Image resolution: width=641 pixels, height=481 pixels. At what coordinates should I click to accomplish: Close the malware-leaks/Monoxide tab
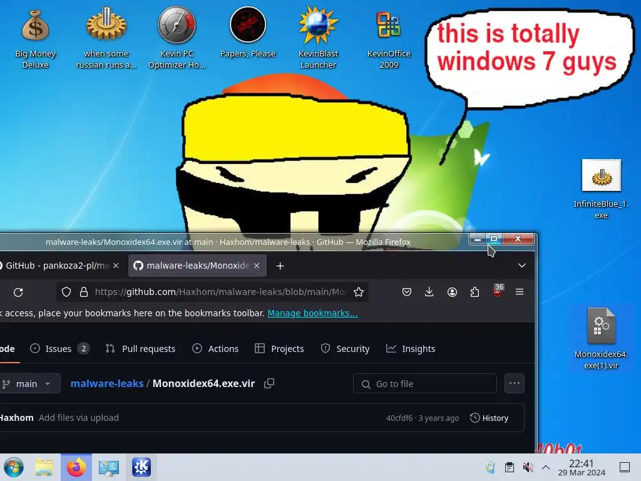[x=257, y=266]
